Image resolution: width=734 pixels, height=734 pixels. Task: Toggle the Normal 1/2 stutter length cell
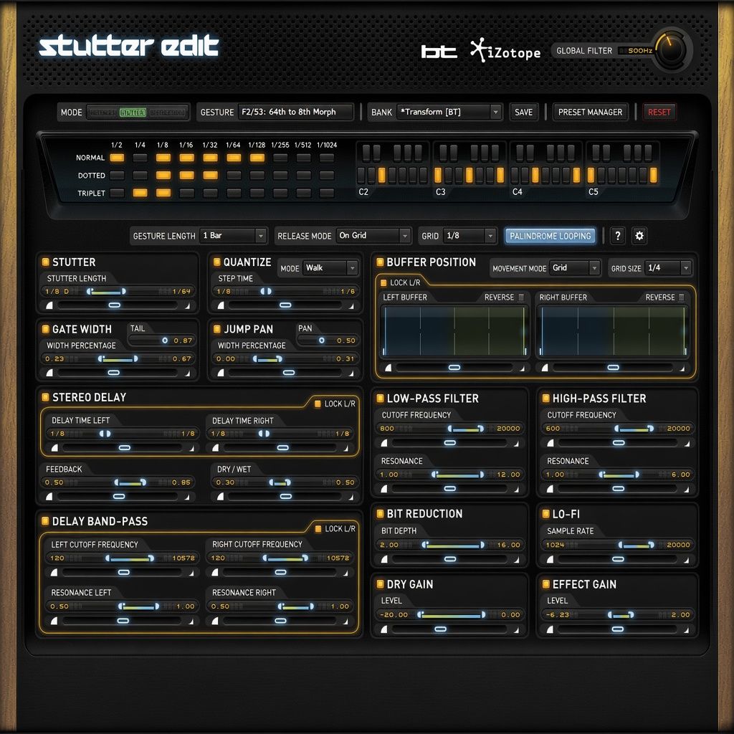117,158
